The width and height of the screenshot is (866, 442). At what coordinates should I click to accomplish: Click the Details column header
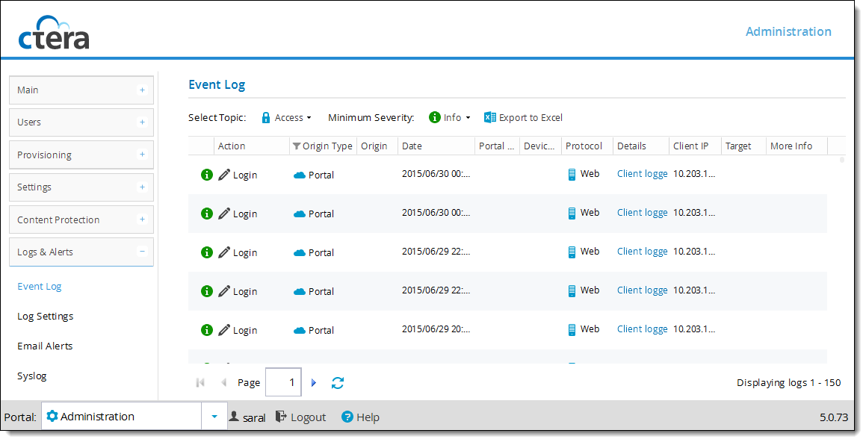[641, 146]
